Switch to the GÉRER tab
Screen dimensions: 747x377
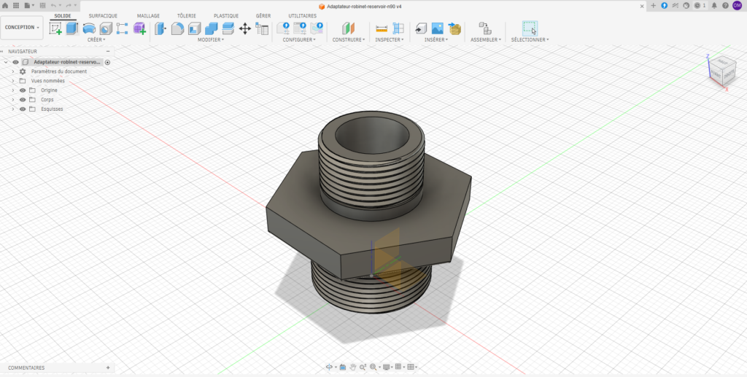(x=263, y=16)
